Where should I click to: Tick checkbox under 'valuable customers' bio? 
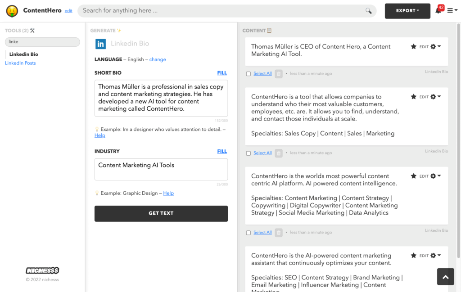(249, 153)
